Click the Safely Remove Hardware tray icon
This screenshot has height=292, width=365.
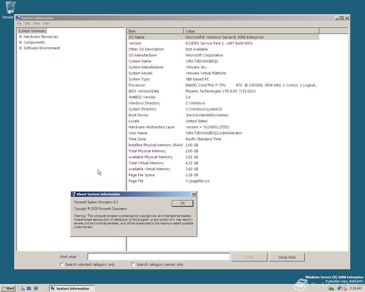[x=331, y=288]
